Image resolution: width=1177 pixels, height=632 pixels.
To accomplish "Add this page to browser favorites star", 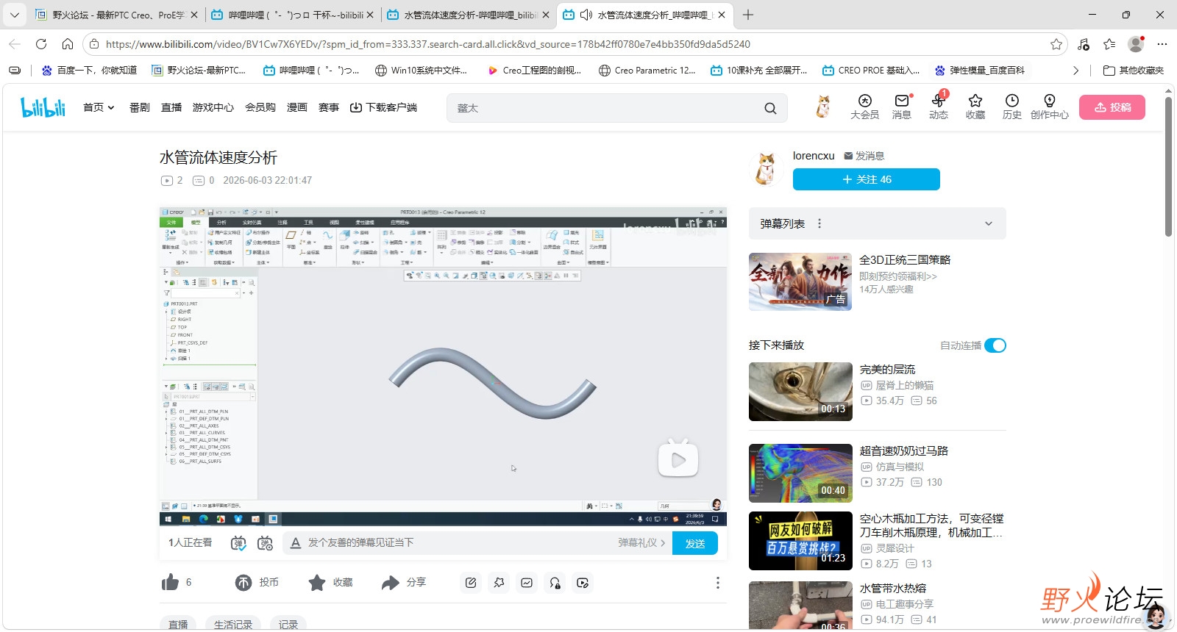I will click(x=1056, y=44).
